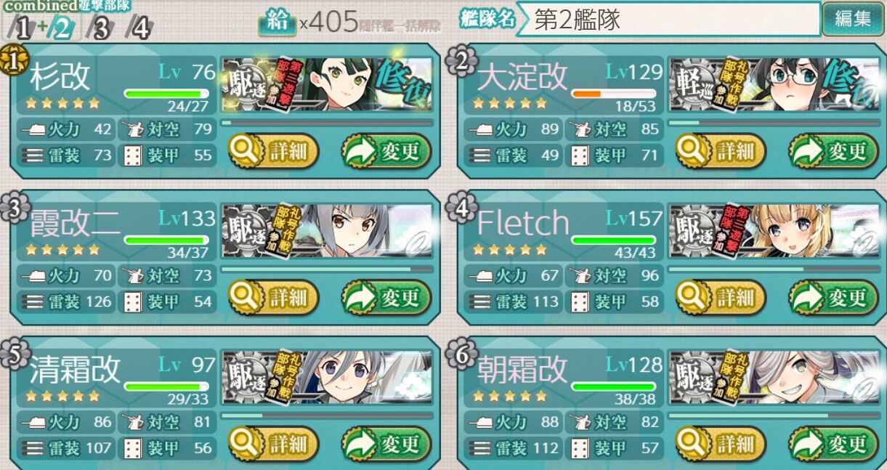This screenshot has height=470, width=887.
Task: Switch to fleet tab 3
Action: pyautogui.click(x=101, y=28)
